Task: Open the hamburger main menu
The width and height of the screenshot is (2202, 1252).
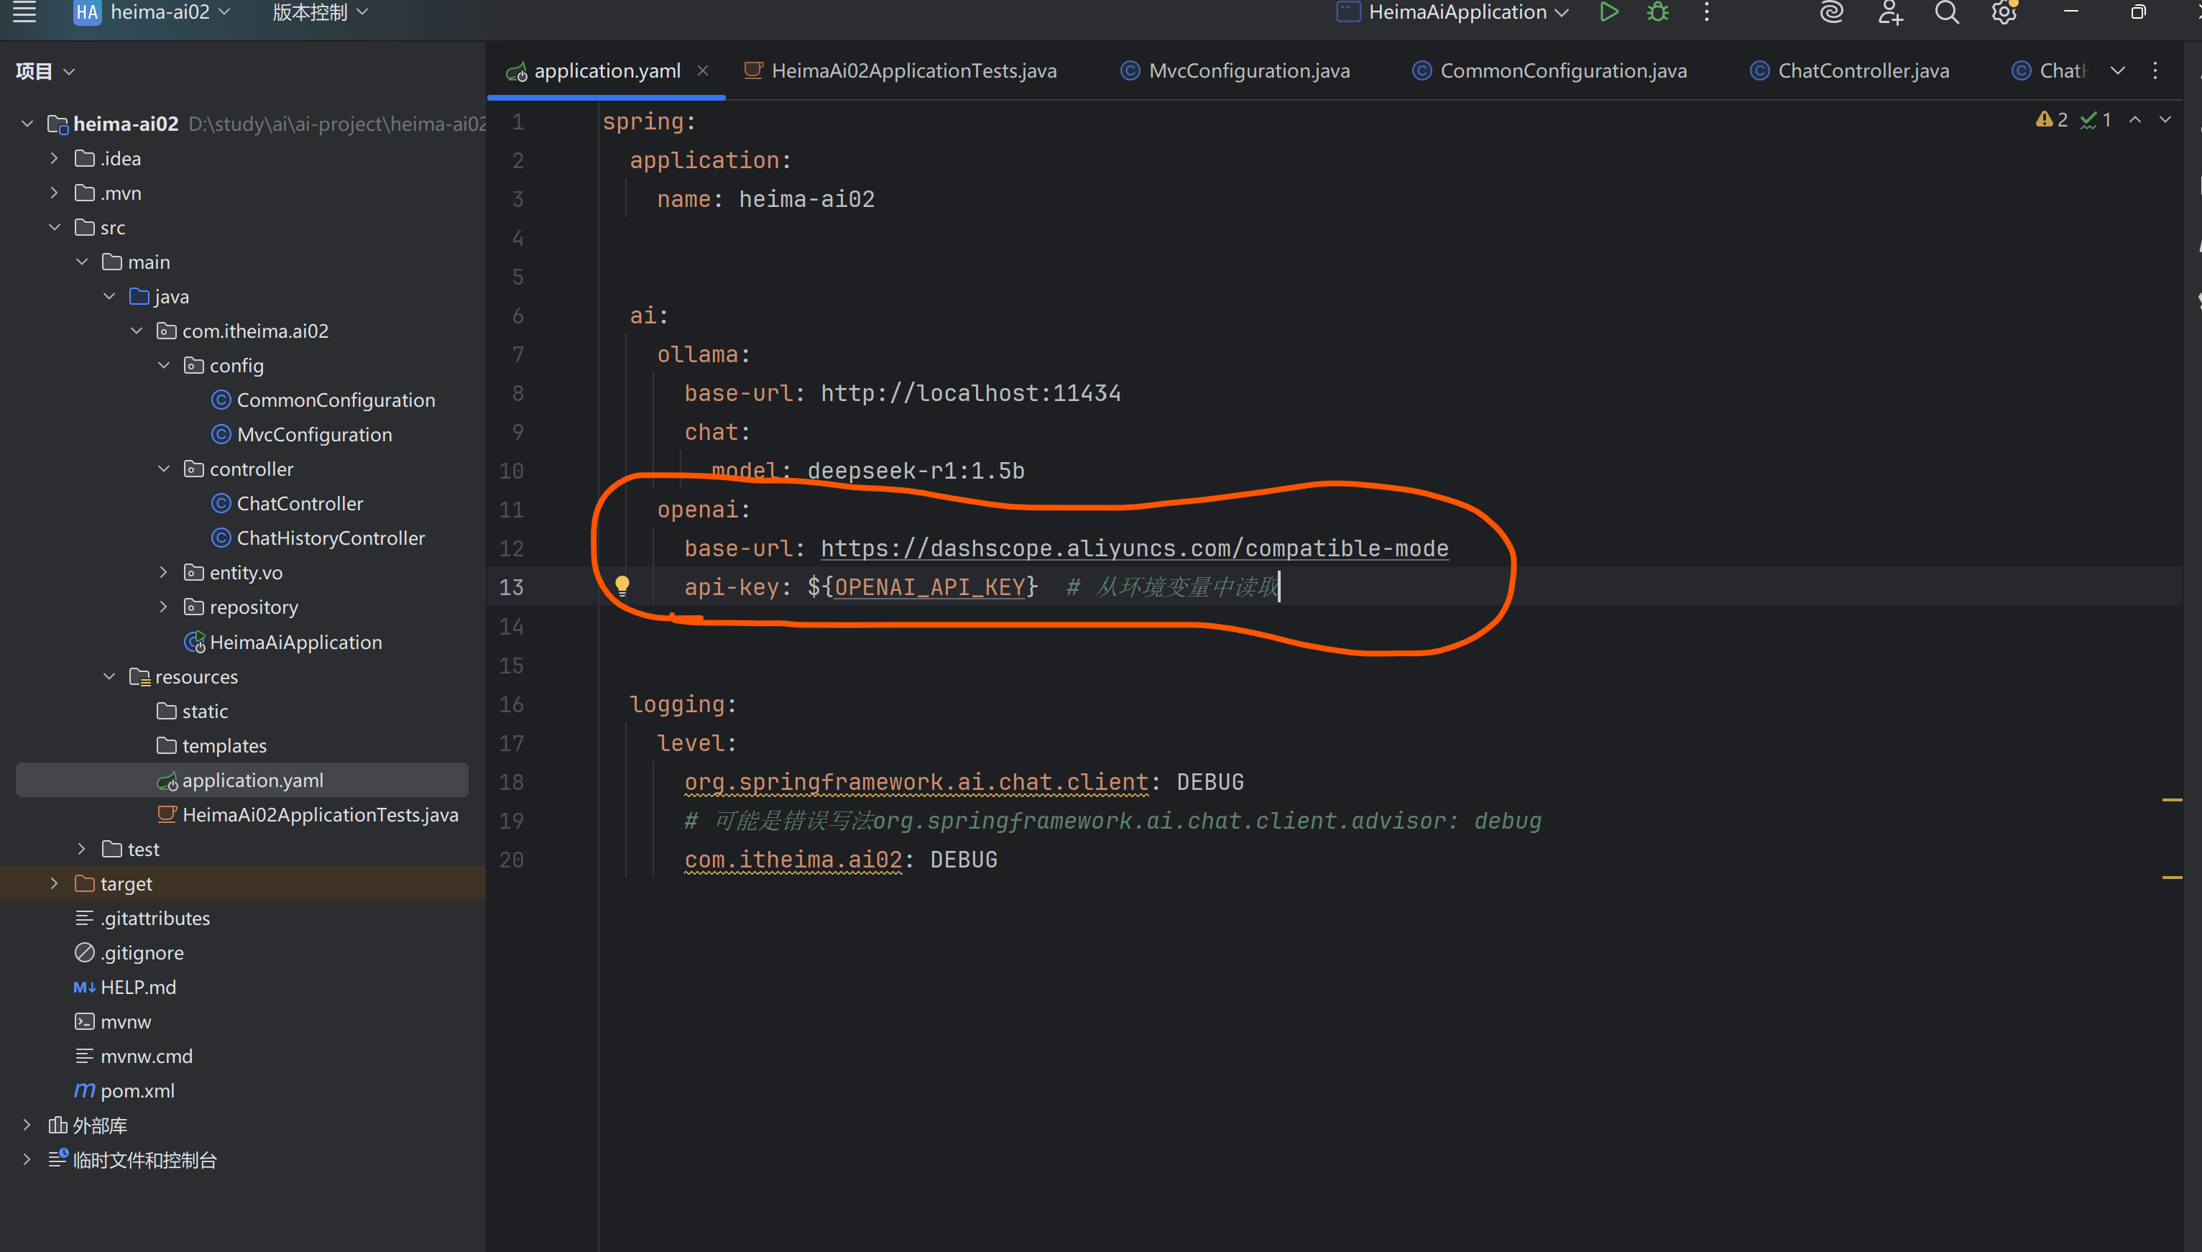Action: (24, 12)
